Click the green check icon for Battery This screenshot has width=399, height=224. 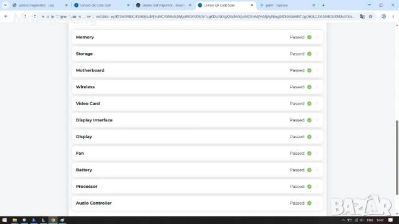pos(309,170)
